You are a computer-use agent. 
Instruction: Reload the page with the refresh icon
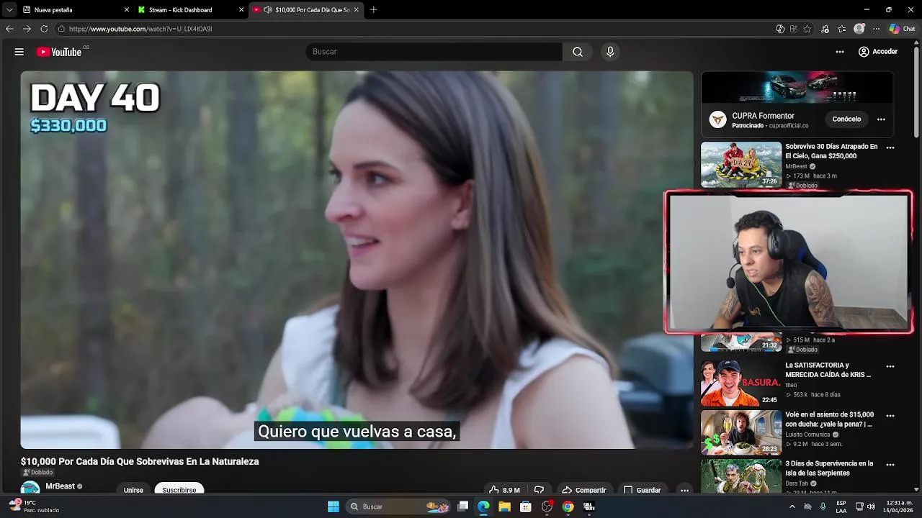44,29
